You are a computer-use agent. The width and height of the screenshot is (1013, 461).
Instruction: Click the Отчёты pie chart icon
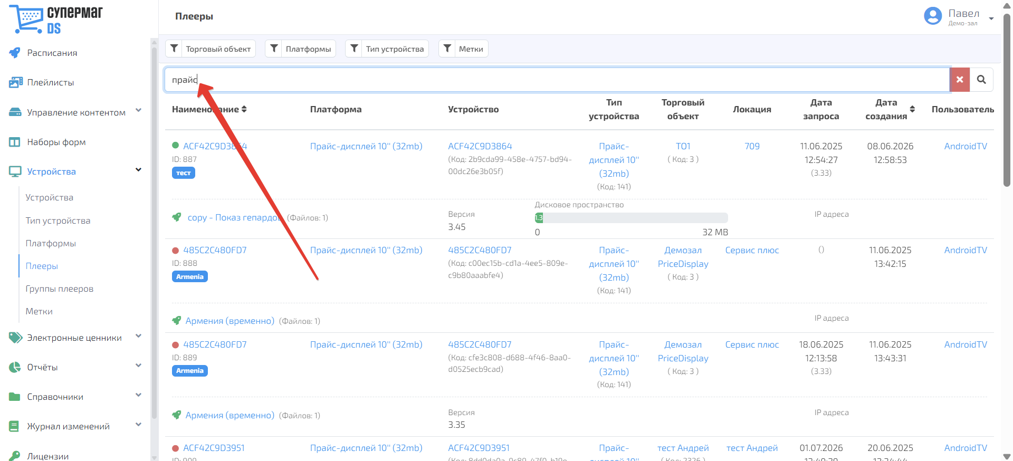point(15,367)
